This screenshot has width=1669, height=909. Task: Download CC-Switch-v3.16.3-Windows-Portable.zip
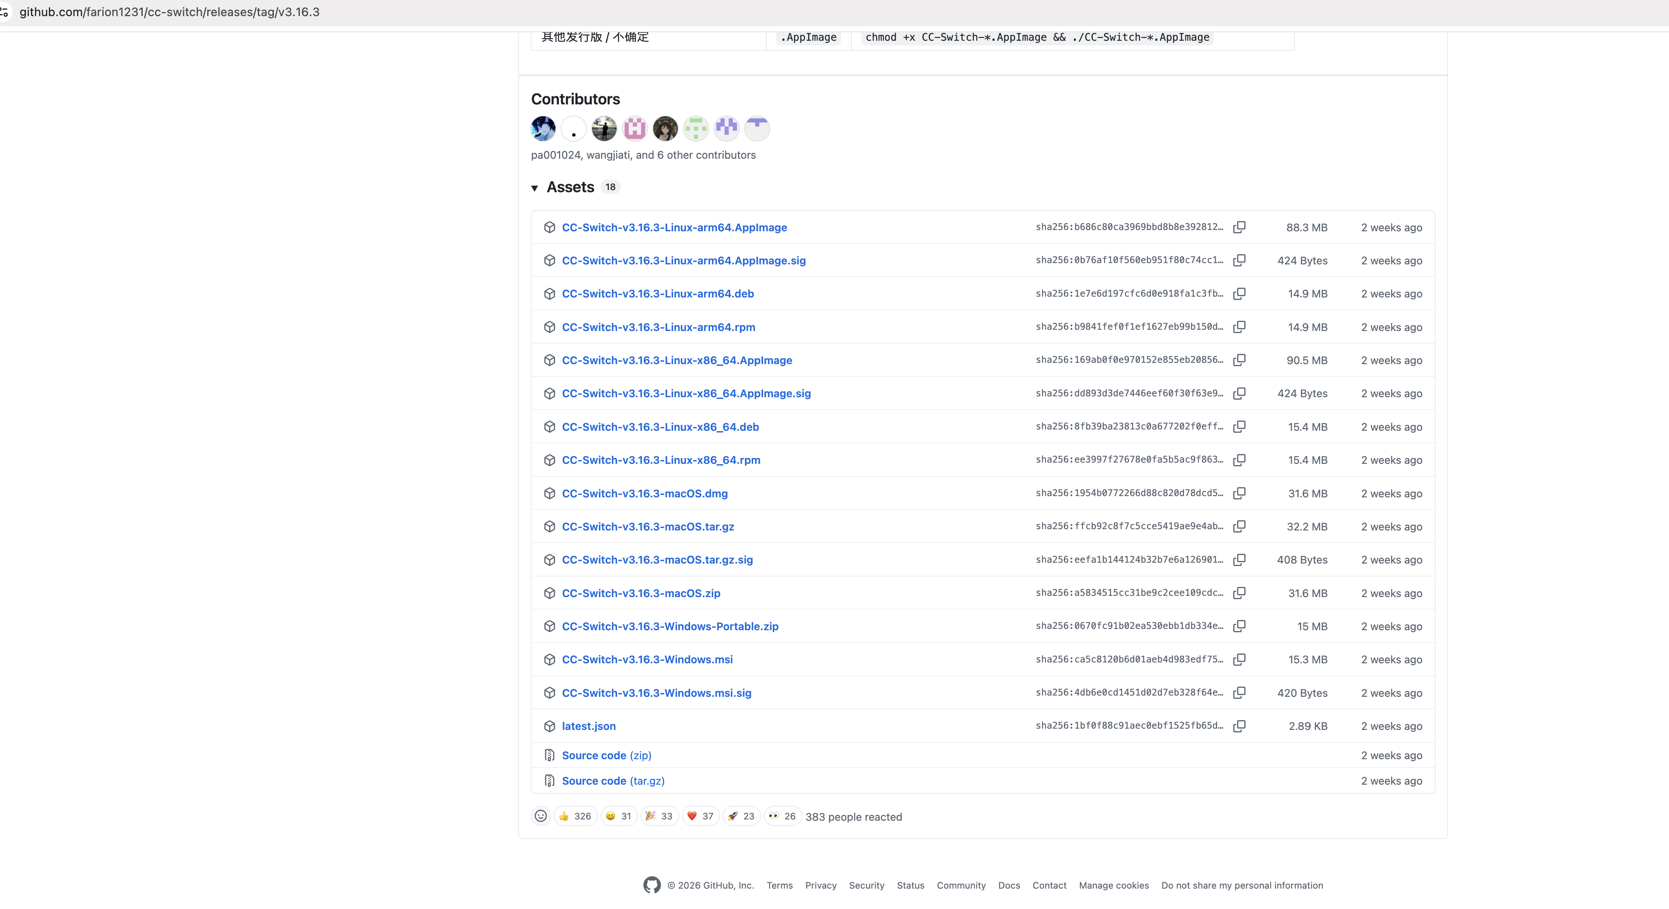tap(670, 626)
